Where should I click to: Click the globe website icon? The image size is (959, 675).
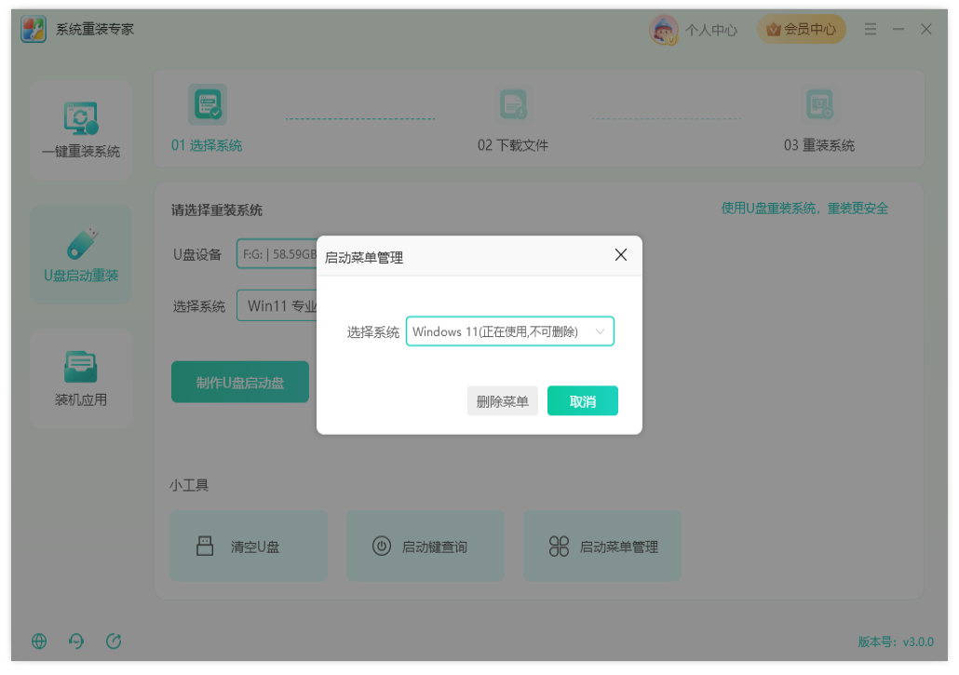pyautogui.click(x=39, y=641)
